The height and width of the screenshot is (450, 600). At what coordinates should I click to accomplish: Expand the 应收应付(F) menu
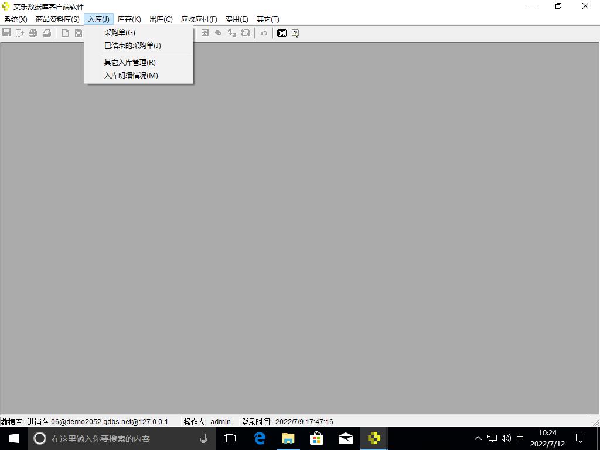[199, 19]
